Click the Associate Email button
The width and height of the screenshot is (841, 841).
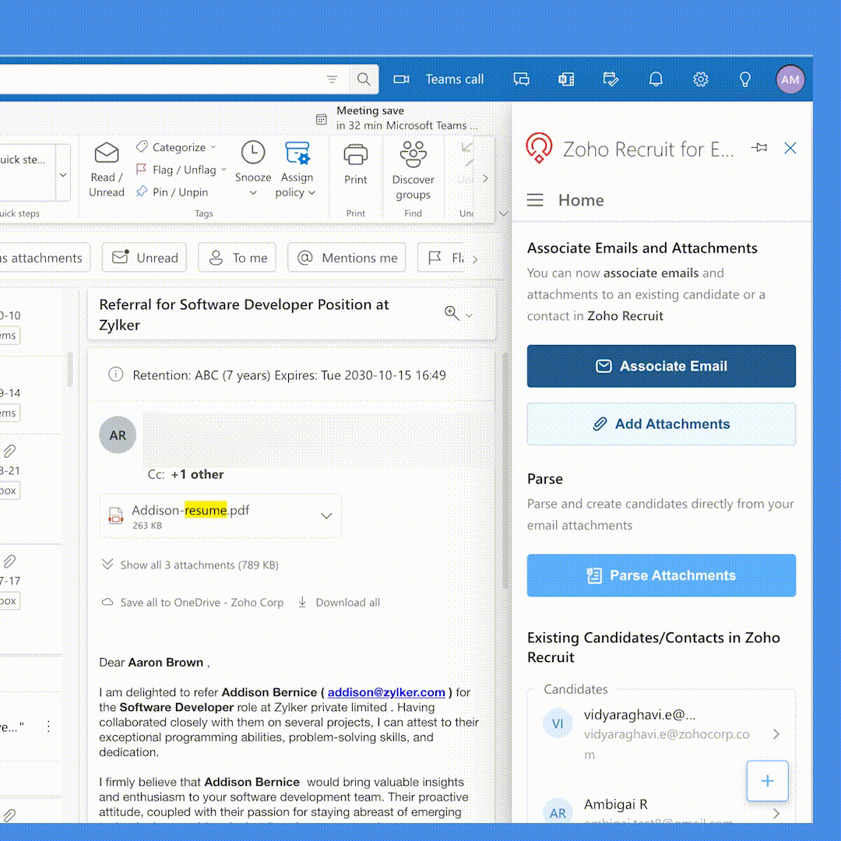tap(661, 366)
